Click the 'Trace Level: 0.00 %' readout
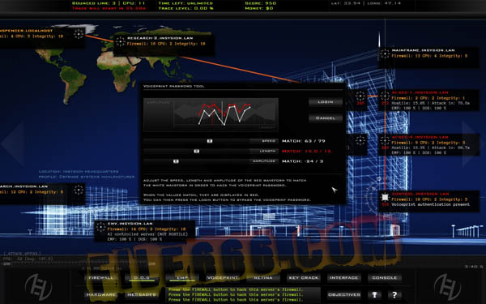The height and width of the screenshot is (304, 486). tap(186, 8)
